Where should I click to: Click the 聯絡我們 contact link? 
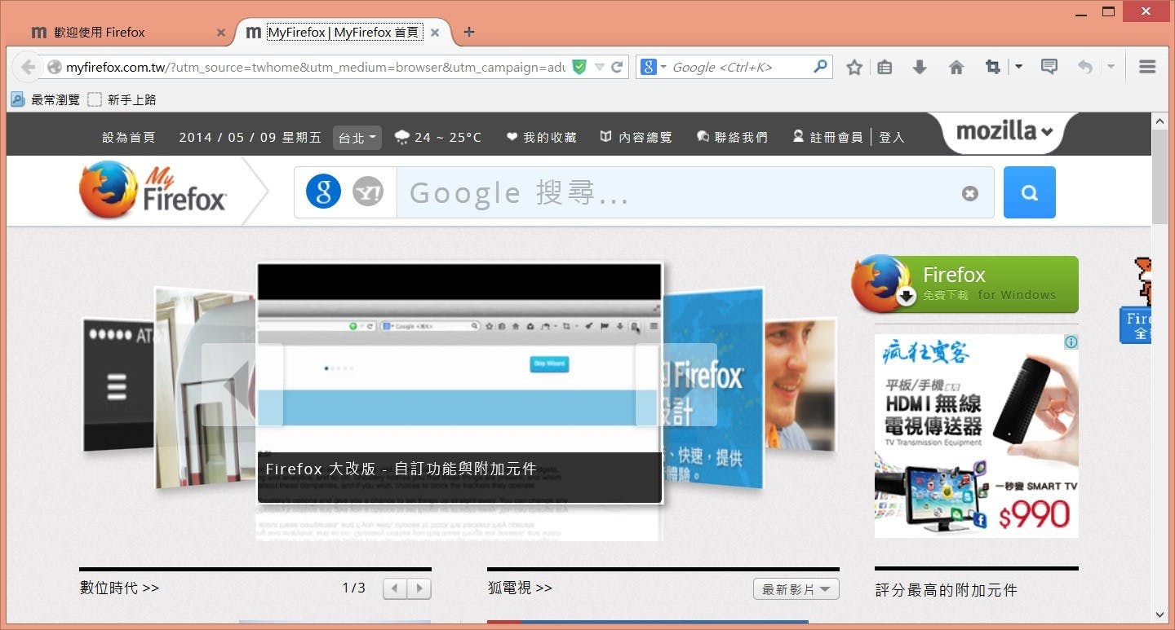(x=732, y=137)
